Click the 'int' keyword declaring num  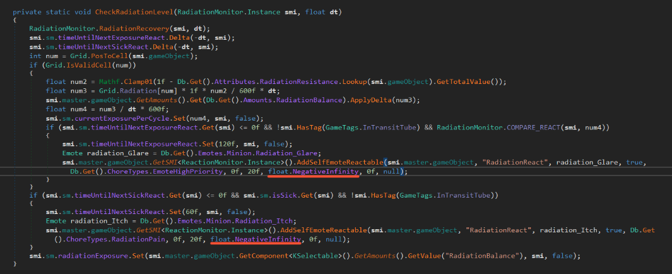click(x=35, y=56)
